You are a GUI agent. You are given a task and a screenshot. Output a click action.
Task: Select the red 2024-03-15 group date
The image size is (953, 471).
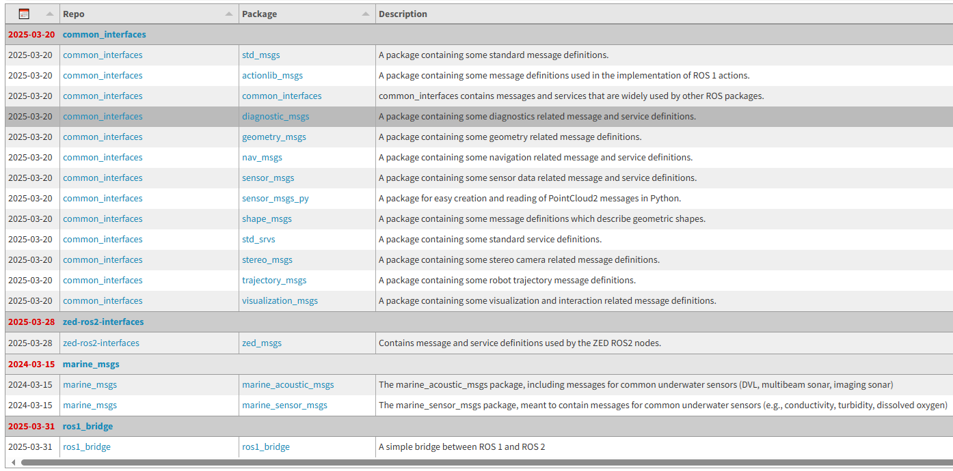[31, 364]
